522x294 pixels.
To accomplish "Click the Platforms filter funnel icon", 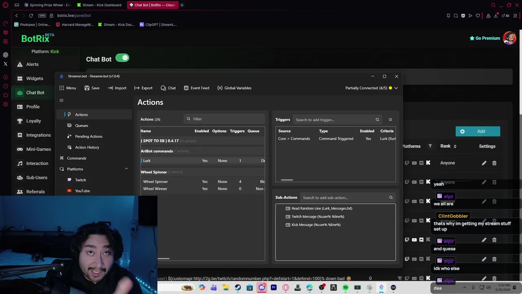I will 430,146.
